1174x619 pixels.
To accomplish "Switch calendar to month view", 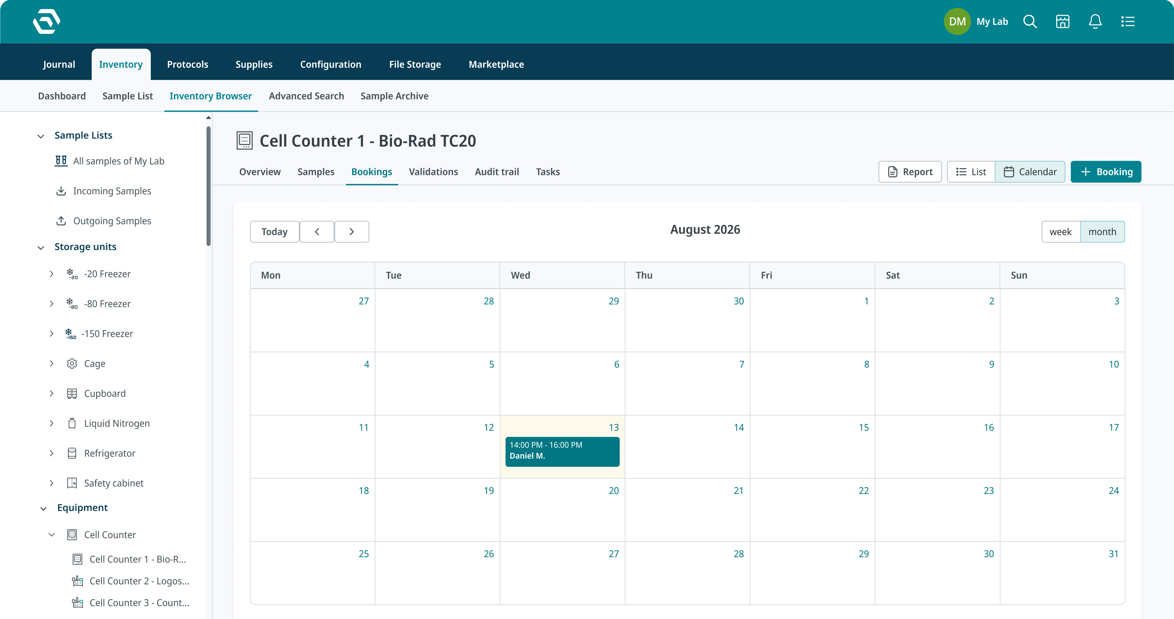I will coord(1102,232).
